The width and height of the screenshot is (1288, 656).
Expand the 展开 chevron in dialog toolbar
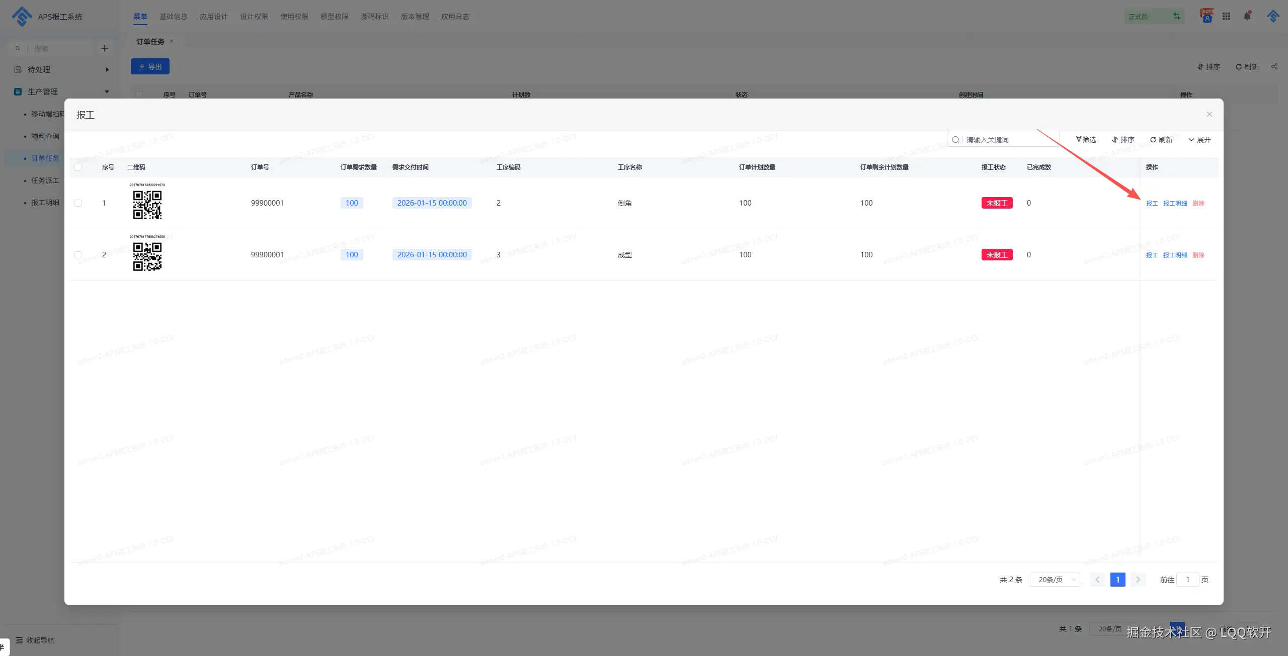[x=1191, y=140]
